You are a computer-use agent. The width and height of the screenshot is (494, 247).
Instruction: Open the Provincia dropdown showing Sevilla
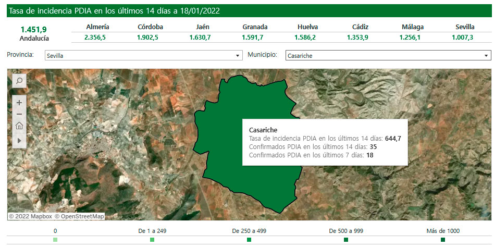[x=143, y=55]
